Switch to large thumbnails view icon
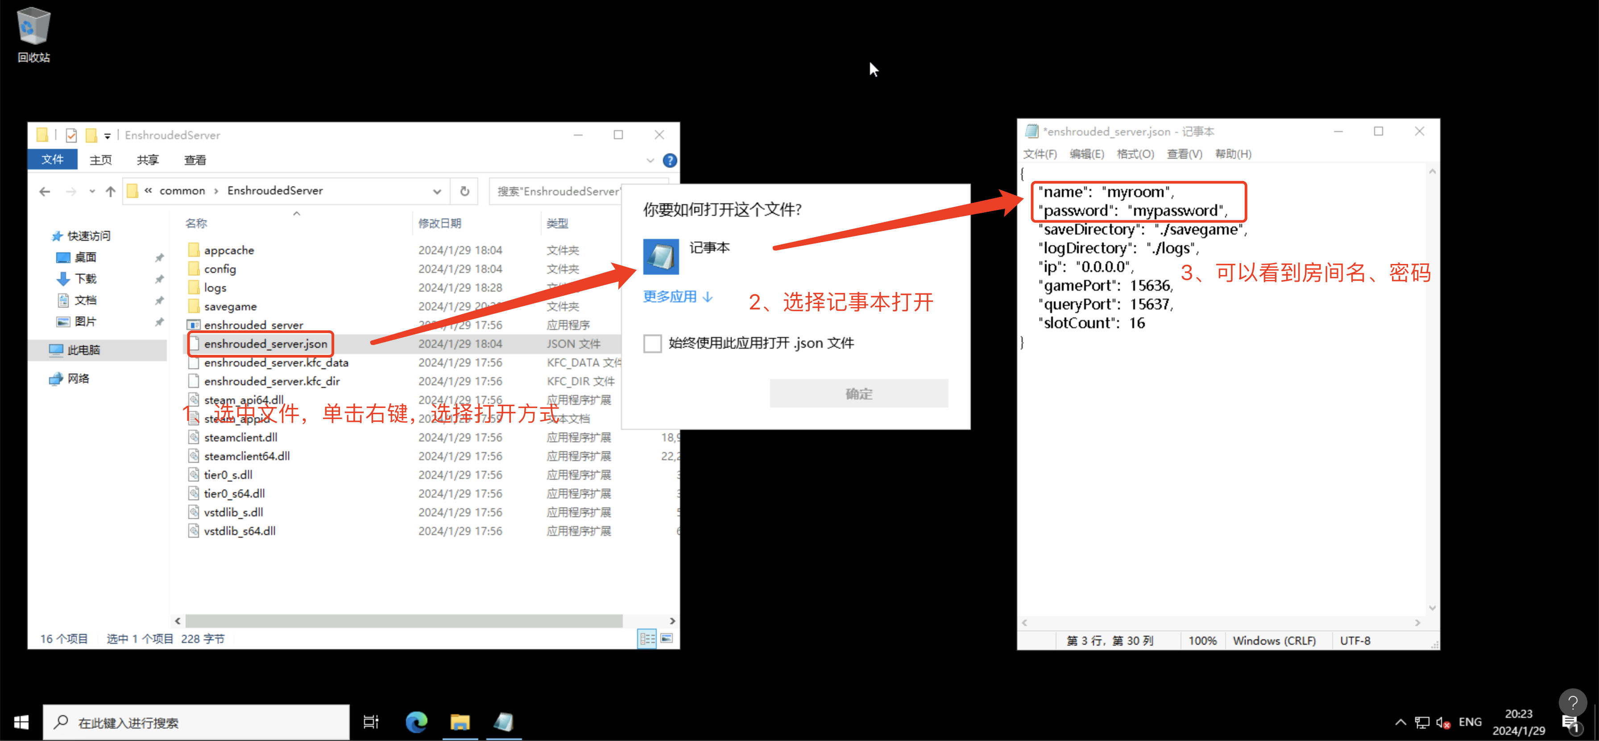This screenshot has height=741, width=1599. tap(667, 638)
